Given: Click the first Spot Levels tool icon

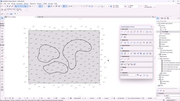Looking at the screenshot, I should (x=122, y=32).
